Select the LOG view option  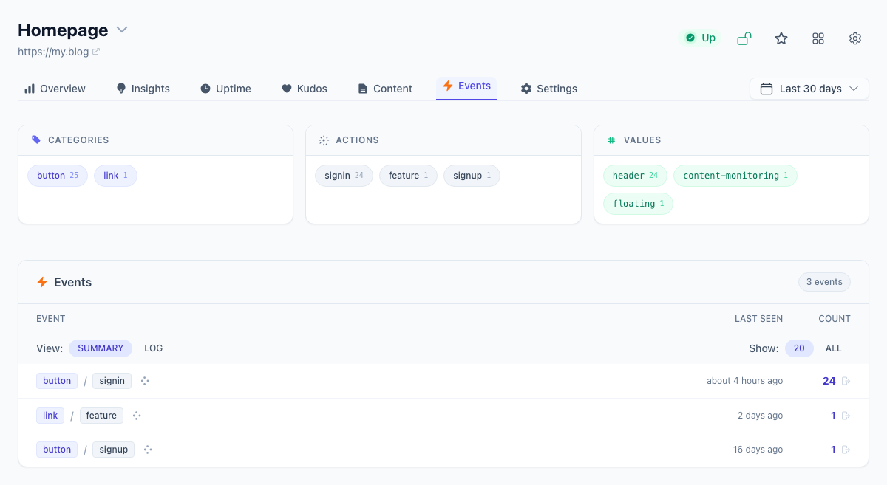[154, 348]
